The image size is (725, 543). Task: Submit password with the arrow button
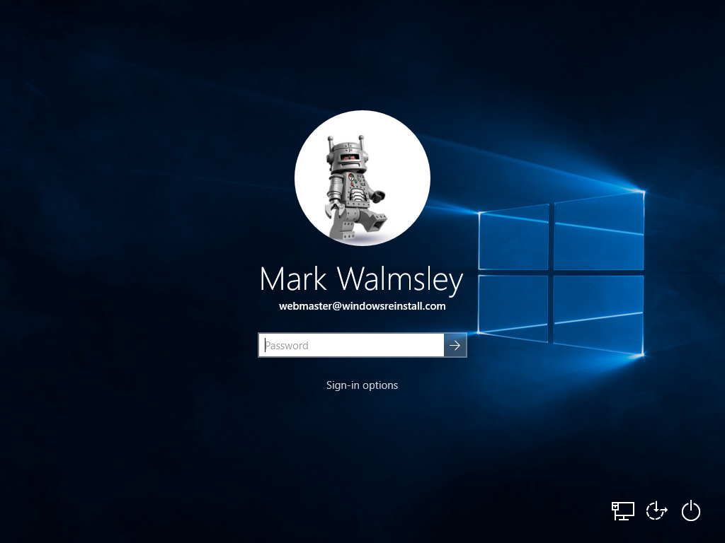pos(455,345)
